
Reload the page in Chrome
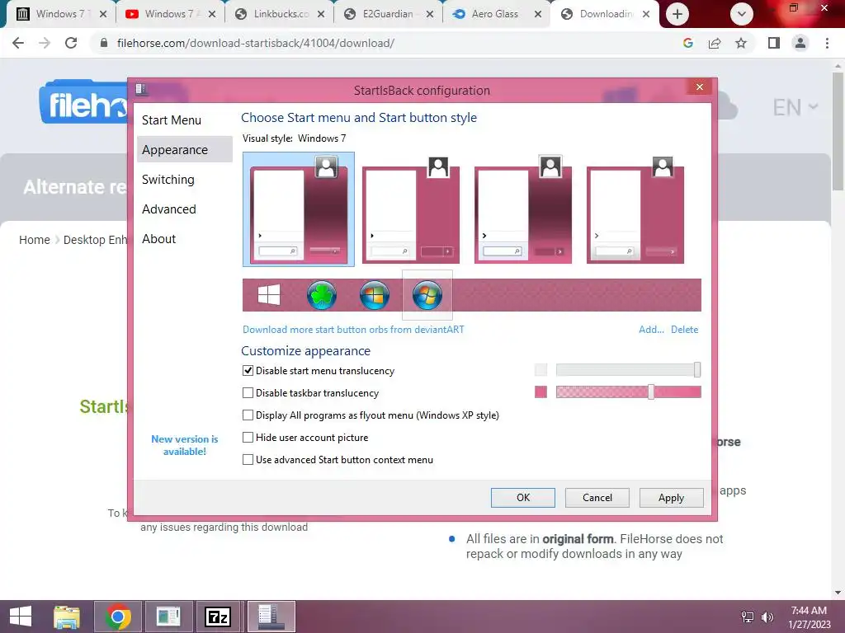tap(71, 43)
